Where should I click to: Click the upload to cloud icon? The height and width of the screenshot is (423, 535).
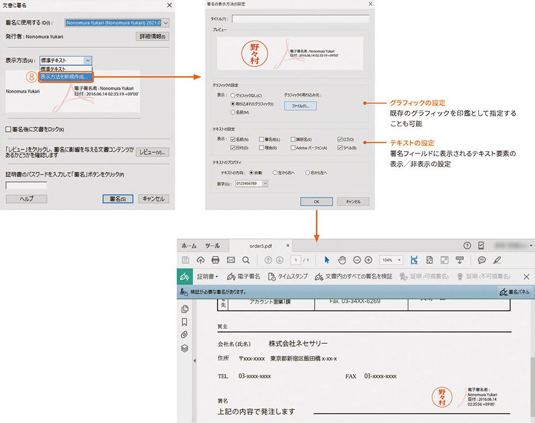click(x=201, y=260)
